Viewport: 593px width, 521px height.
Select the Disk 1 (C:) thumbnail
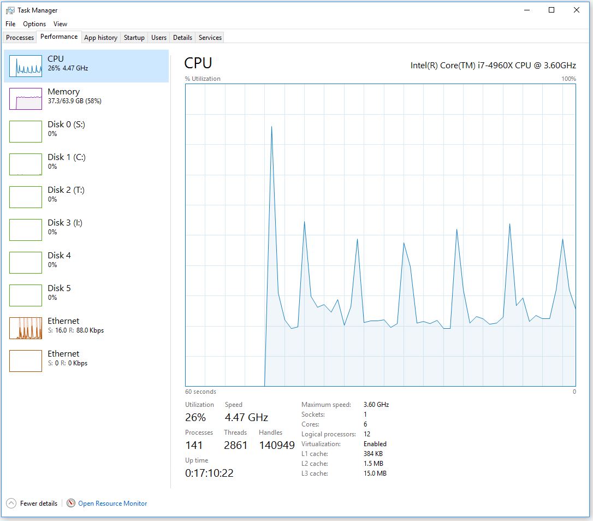point(26,164)
